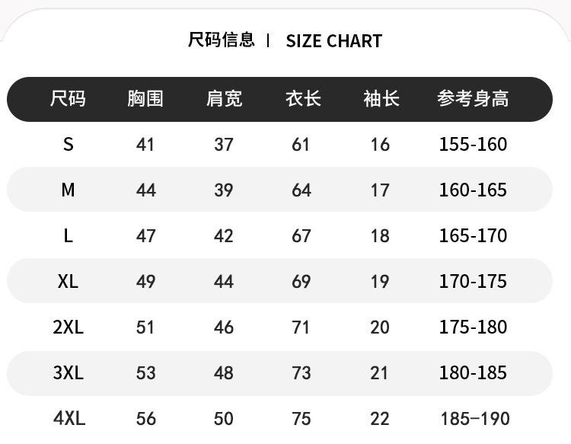Image resolution: width=571 pixels, height=444 pixels.
Task: Click the 尺码信息 heading
Action: click(221, 40)
